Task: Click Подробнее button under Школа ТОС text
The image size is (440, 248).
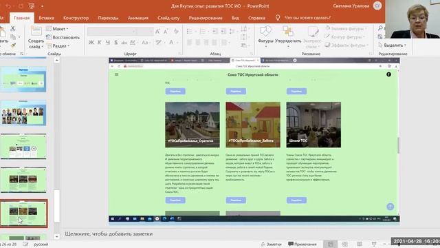Action: coord(296,200)
